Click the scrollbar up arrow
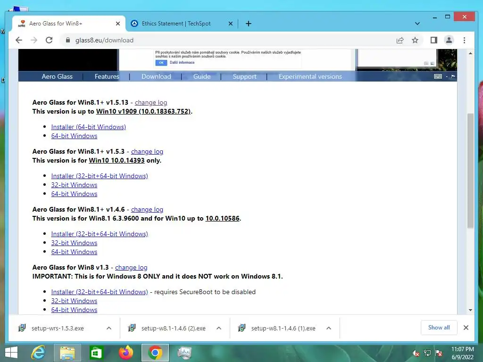The image size is (483, 362). tap(470, 54)
